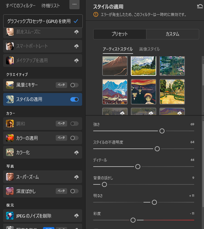
Task: Click the 彩度 slider handle
Action: tap(133, 220)
